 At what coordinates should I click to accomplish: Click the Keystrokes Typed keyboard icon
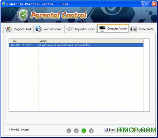point(70,29)
